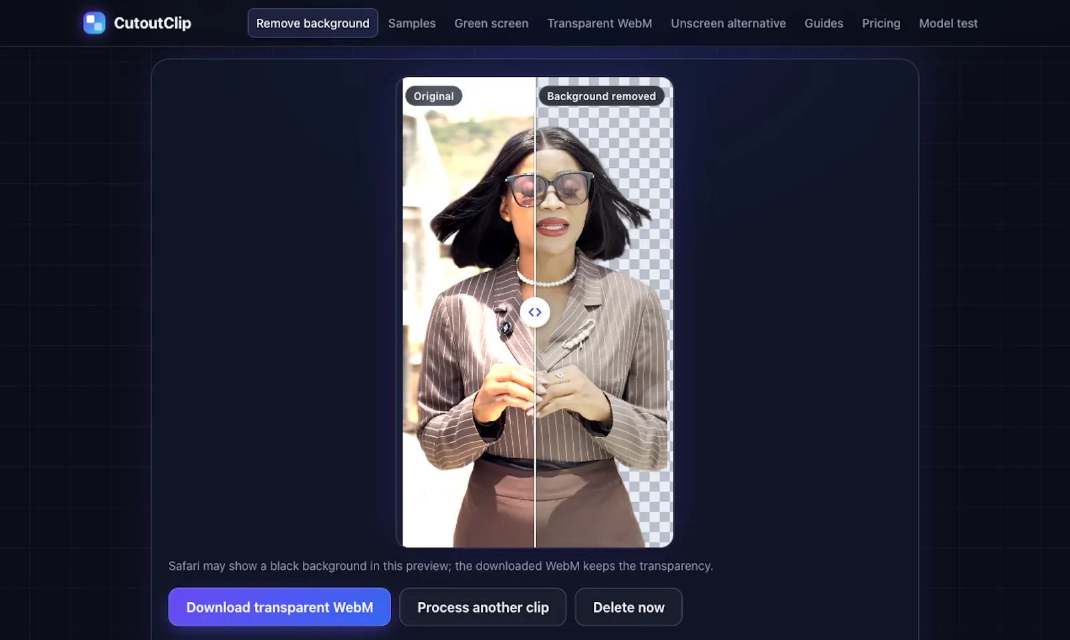Image resolution: width=1070 pixels, height=640 pixels.
Task: Click the Safari black background notice text
Action: [x=441, y=566]
